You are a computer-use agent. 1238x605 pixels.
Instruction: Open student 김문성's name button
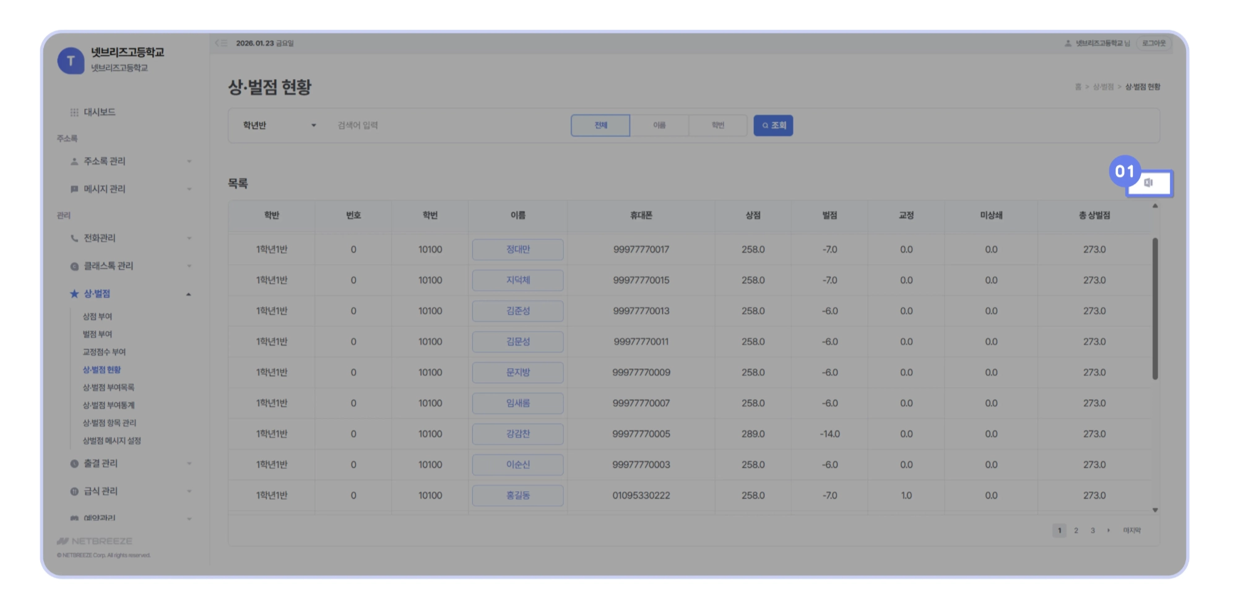click(517, 341)
